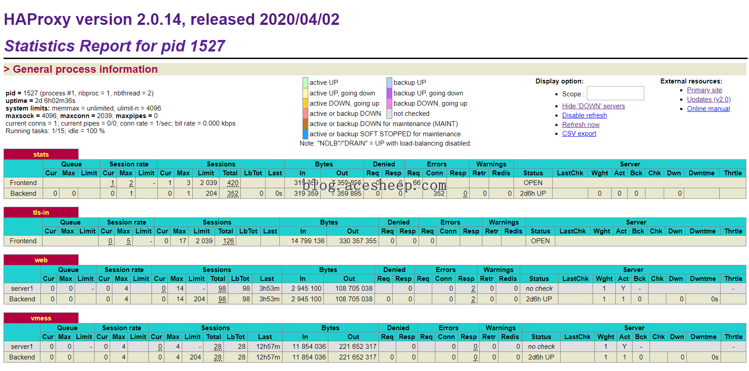
Task: Click the Refresh now link
Action: click(x=581, y=125)
